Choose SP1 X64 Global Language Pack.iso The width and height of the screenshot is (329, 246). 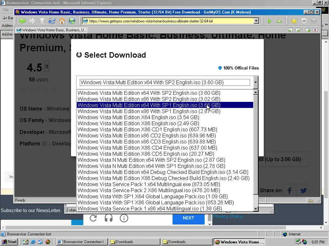pos(165,196)
